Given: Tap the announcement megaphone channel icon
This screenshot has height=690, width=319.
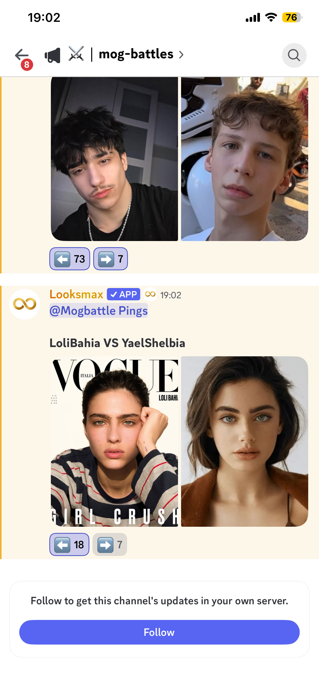Looking at the screenshot, I should [53, 55].
